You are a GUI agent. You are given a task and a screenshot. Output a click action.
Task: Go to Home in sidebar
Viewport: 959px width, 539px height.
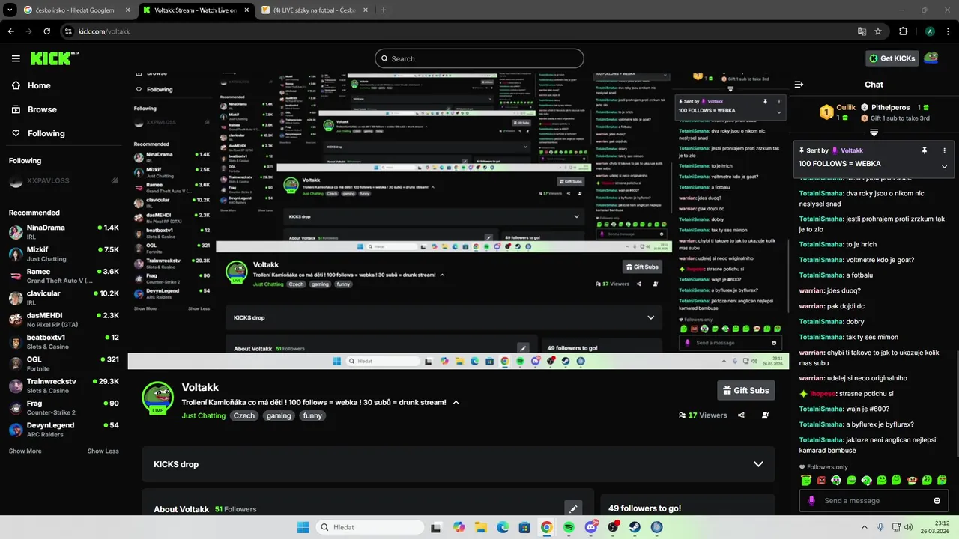pos(31,85)
